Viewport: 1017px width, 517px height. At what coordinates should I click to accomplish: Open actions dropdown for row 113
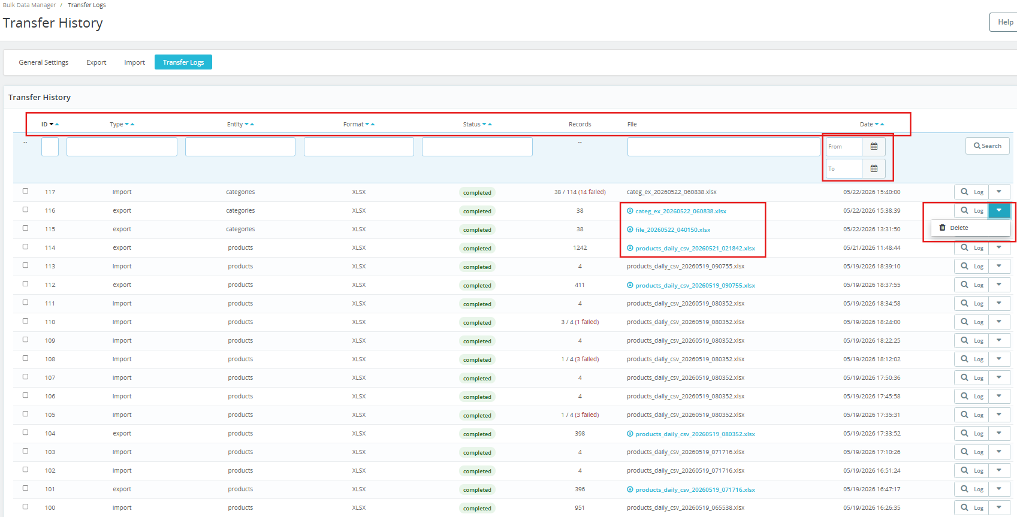click(999, 266)
